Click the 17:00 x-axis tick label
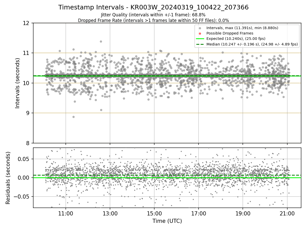 point(199,213)
